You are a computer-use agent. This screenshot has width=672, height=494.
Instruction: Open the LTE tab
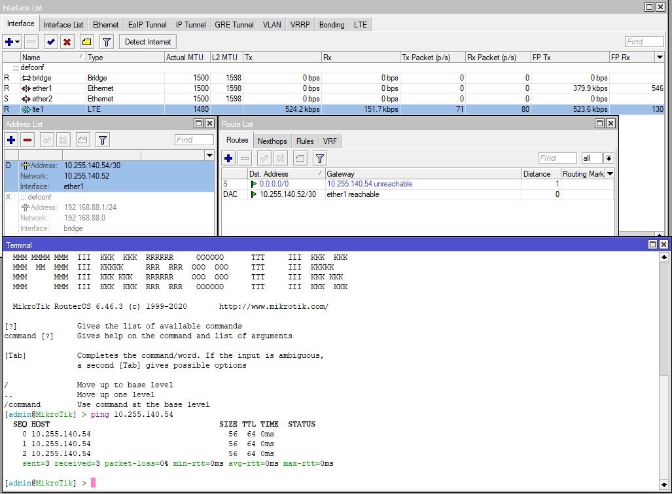pos(361,25)
